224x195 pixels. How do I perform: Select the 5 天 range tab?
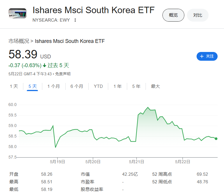(33, 86)
